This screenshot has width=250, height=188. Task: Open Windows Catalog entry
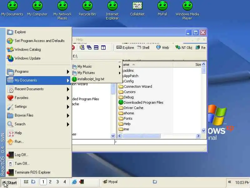pos(39,50)
